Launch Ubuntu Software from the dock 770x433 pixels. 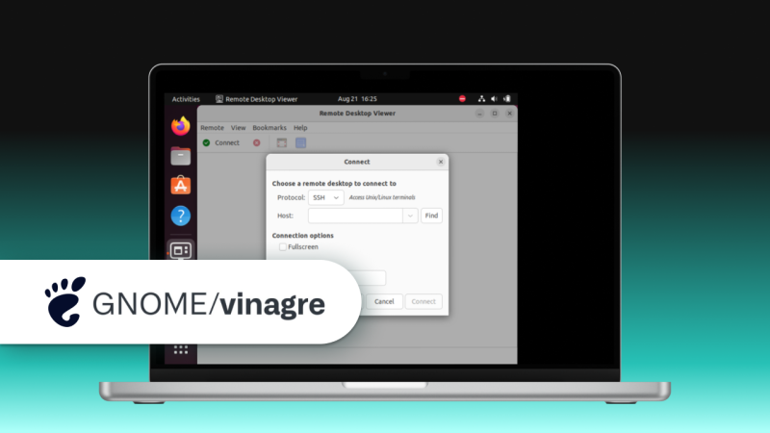tap(181, 186)
